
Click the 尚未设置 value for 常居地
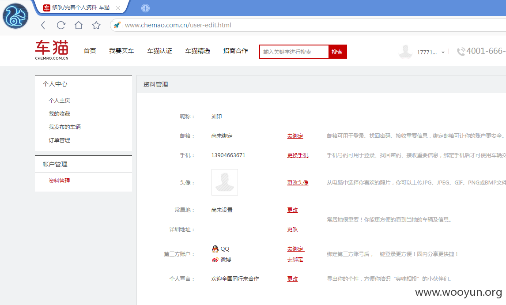222,210
